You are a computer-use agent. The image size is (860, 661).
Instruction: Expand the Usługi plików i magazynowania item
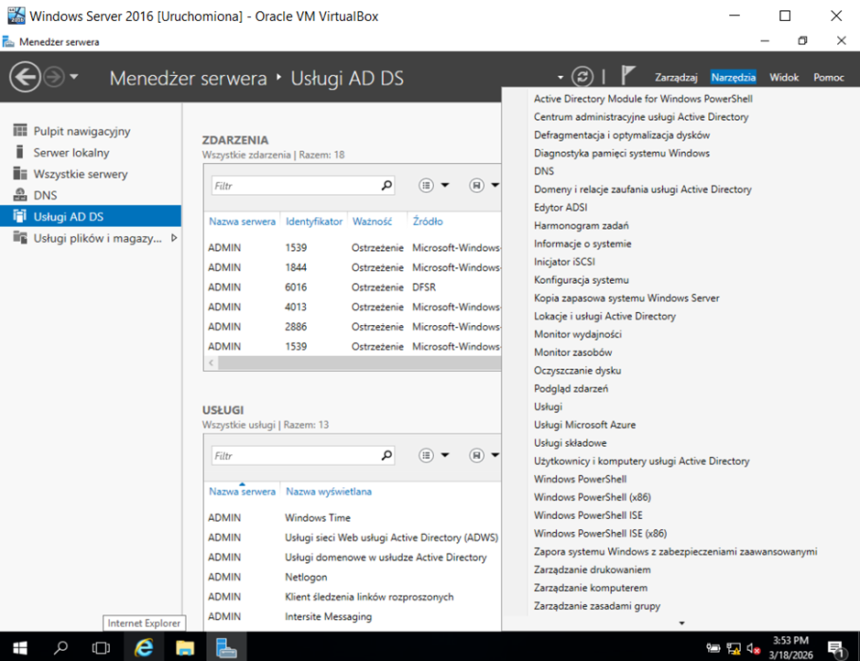(x=174, y=238)
